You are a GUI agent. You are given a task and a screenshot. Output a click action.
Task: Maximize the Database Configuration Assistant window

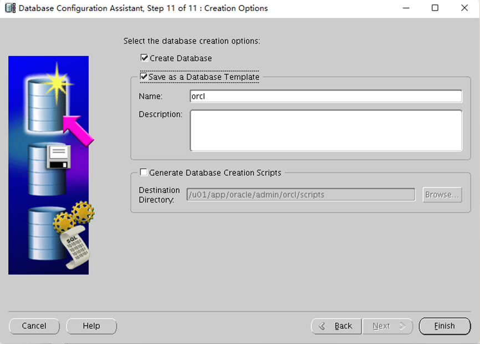point(435,8)
